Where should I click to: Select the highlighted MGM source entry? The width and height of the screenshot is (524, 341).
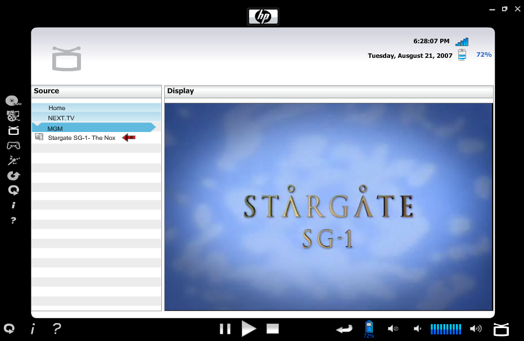click(94, 128)
